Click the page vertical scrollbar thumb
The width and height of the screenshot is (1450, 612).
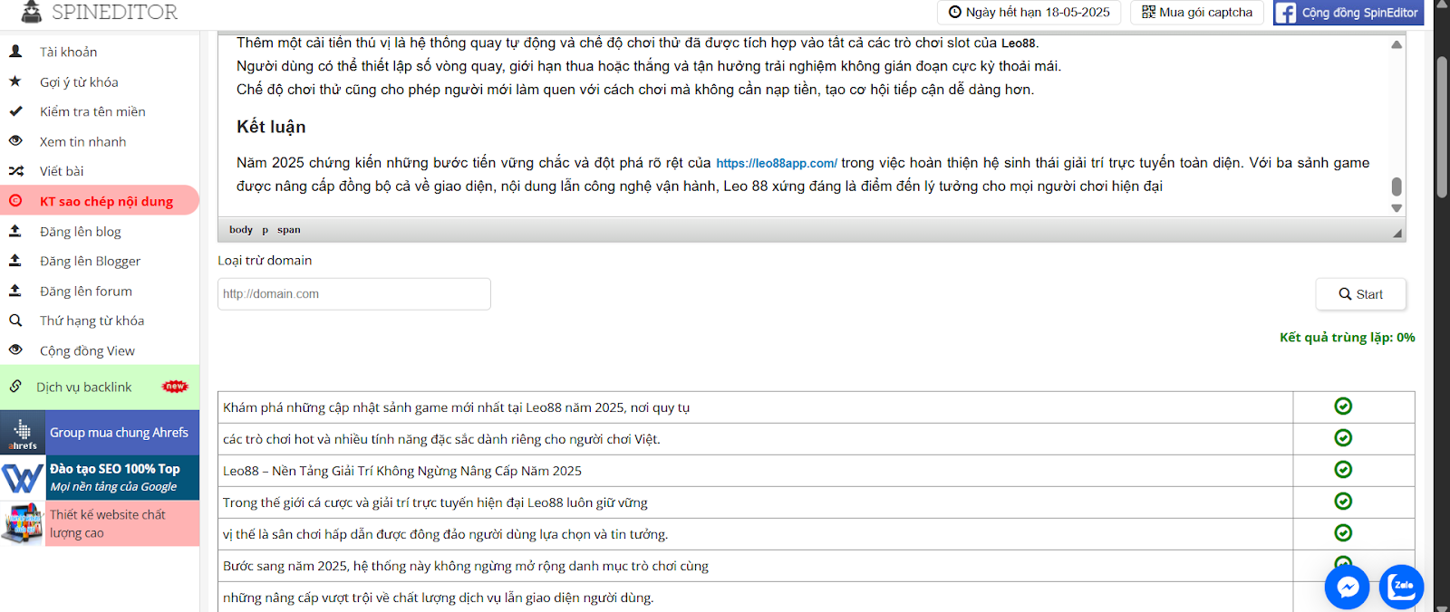(1441, 127)
